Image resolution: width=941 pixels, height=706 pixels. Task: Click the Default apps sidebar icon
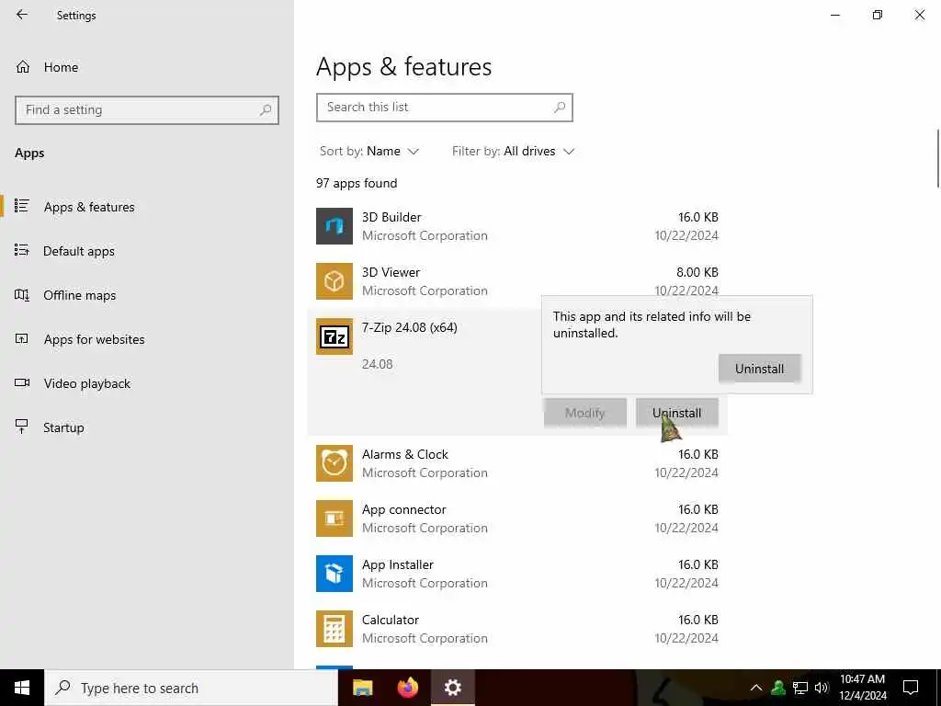coord(22,250)
